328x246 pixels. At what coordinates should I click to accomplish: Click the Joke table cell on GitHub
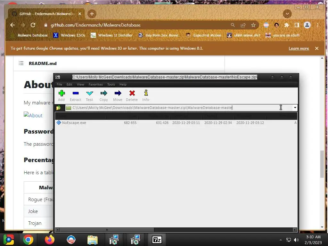tap(38, 211)
